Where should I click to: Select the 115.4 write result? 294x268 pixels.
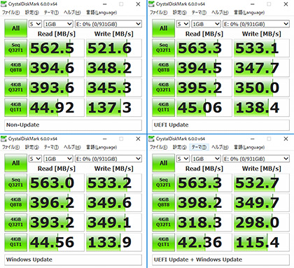tap(262, 243)
